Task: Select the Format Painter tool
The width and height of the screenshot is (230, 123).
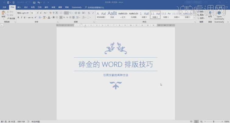Action: click(11, 19)
